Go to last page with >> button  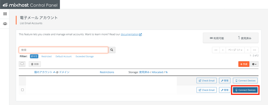pos(254,50)
